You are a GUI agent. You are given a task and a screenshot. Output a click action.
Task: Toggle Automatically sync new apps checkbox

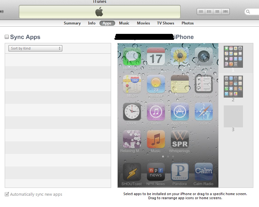[7, 194]
